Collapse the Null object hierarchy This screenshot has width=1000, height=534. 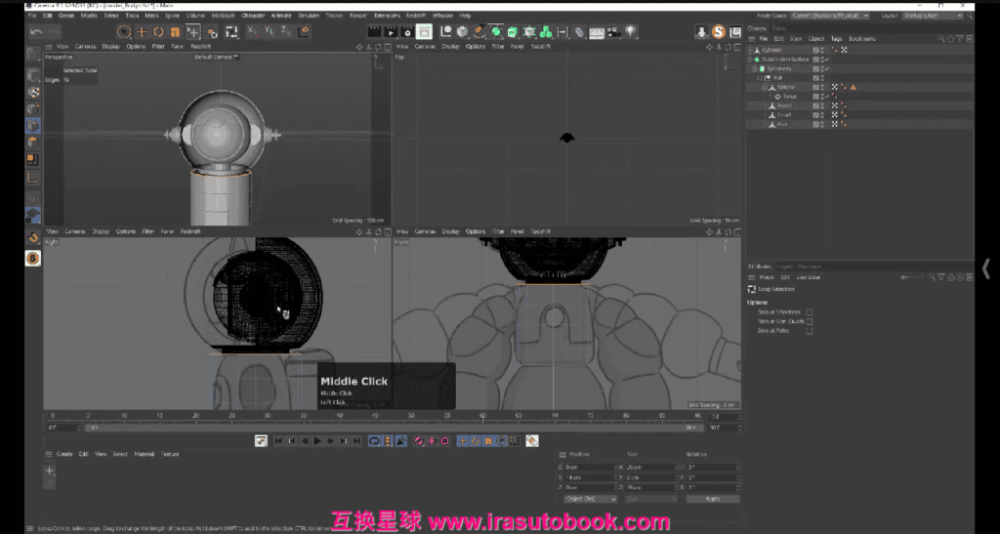pyautogui.click(x=760, y=78)
